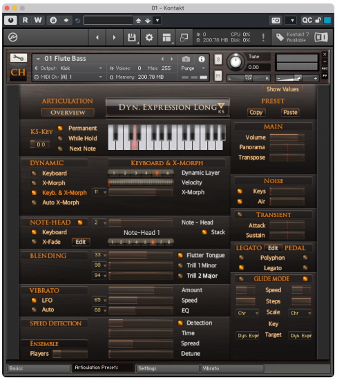Viewport: 337px width, 380px height.
Task: Click the Kontakt 7 Available tag icon
Action: tap(280, 37)
